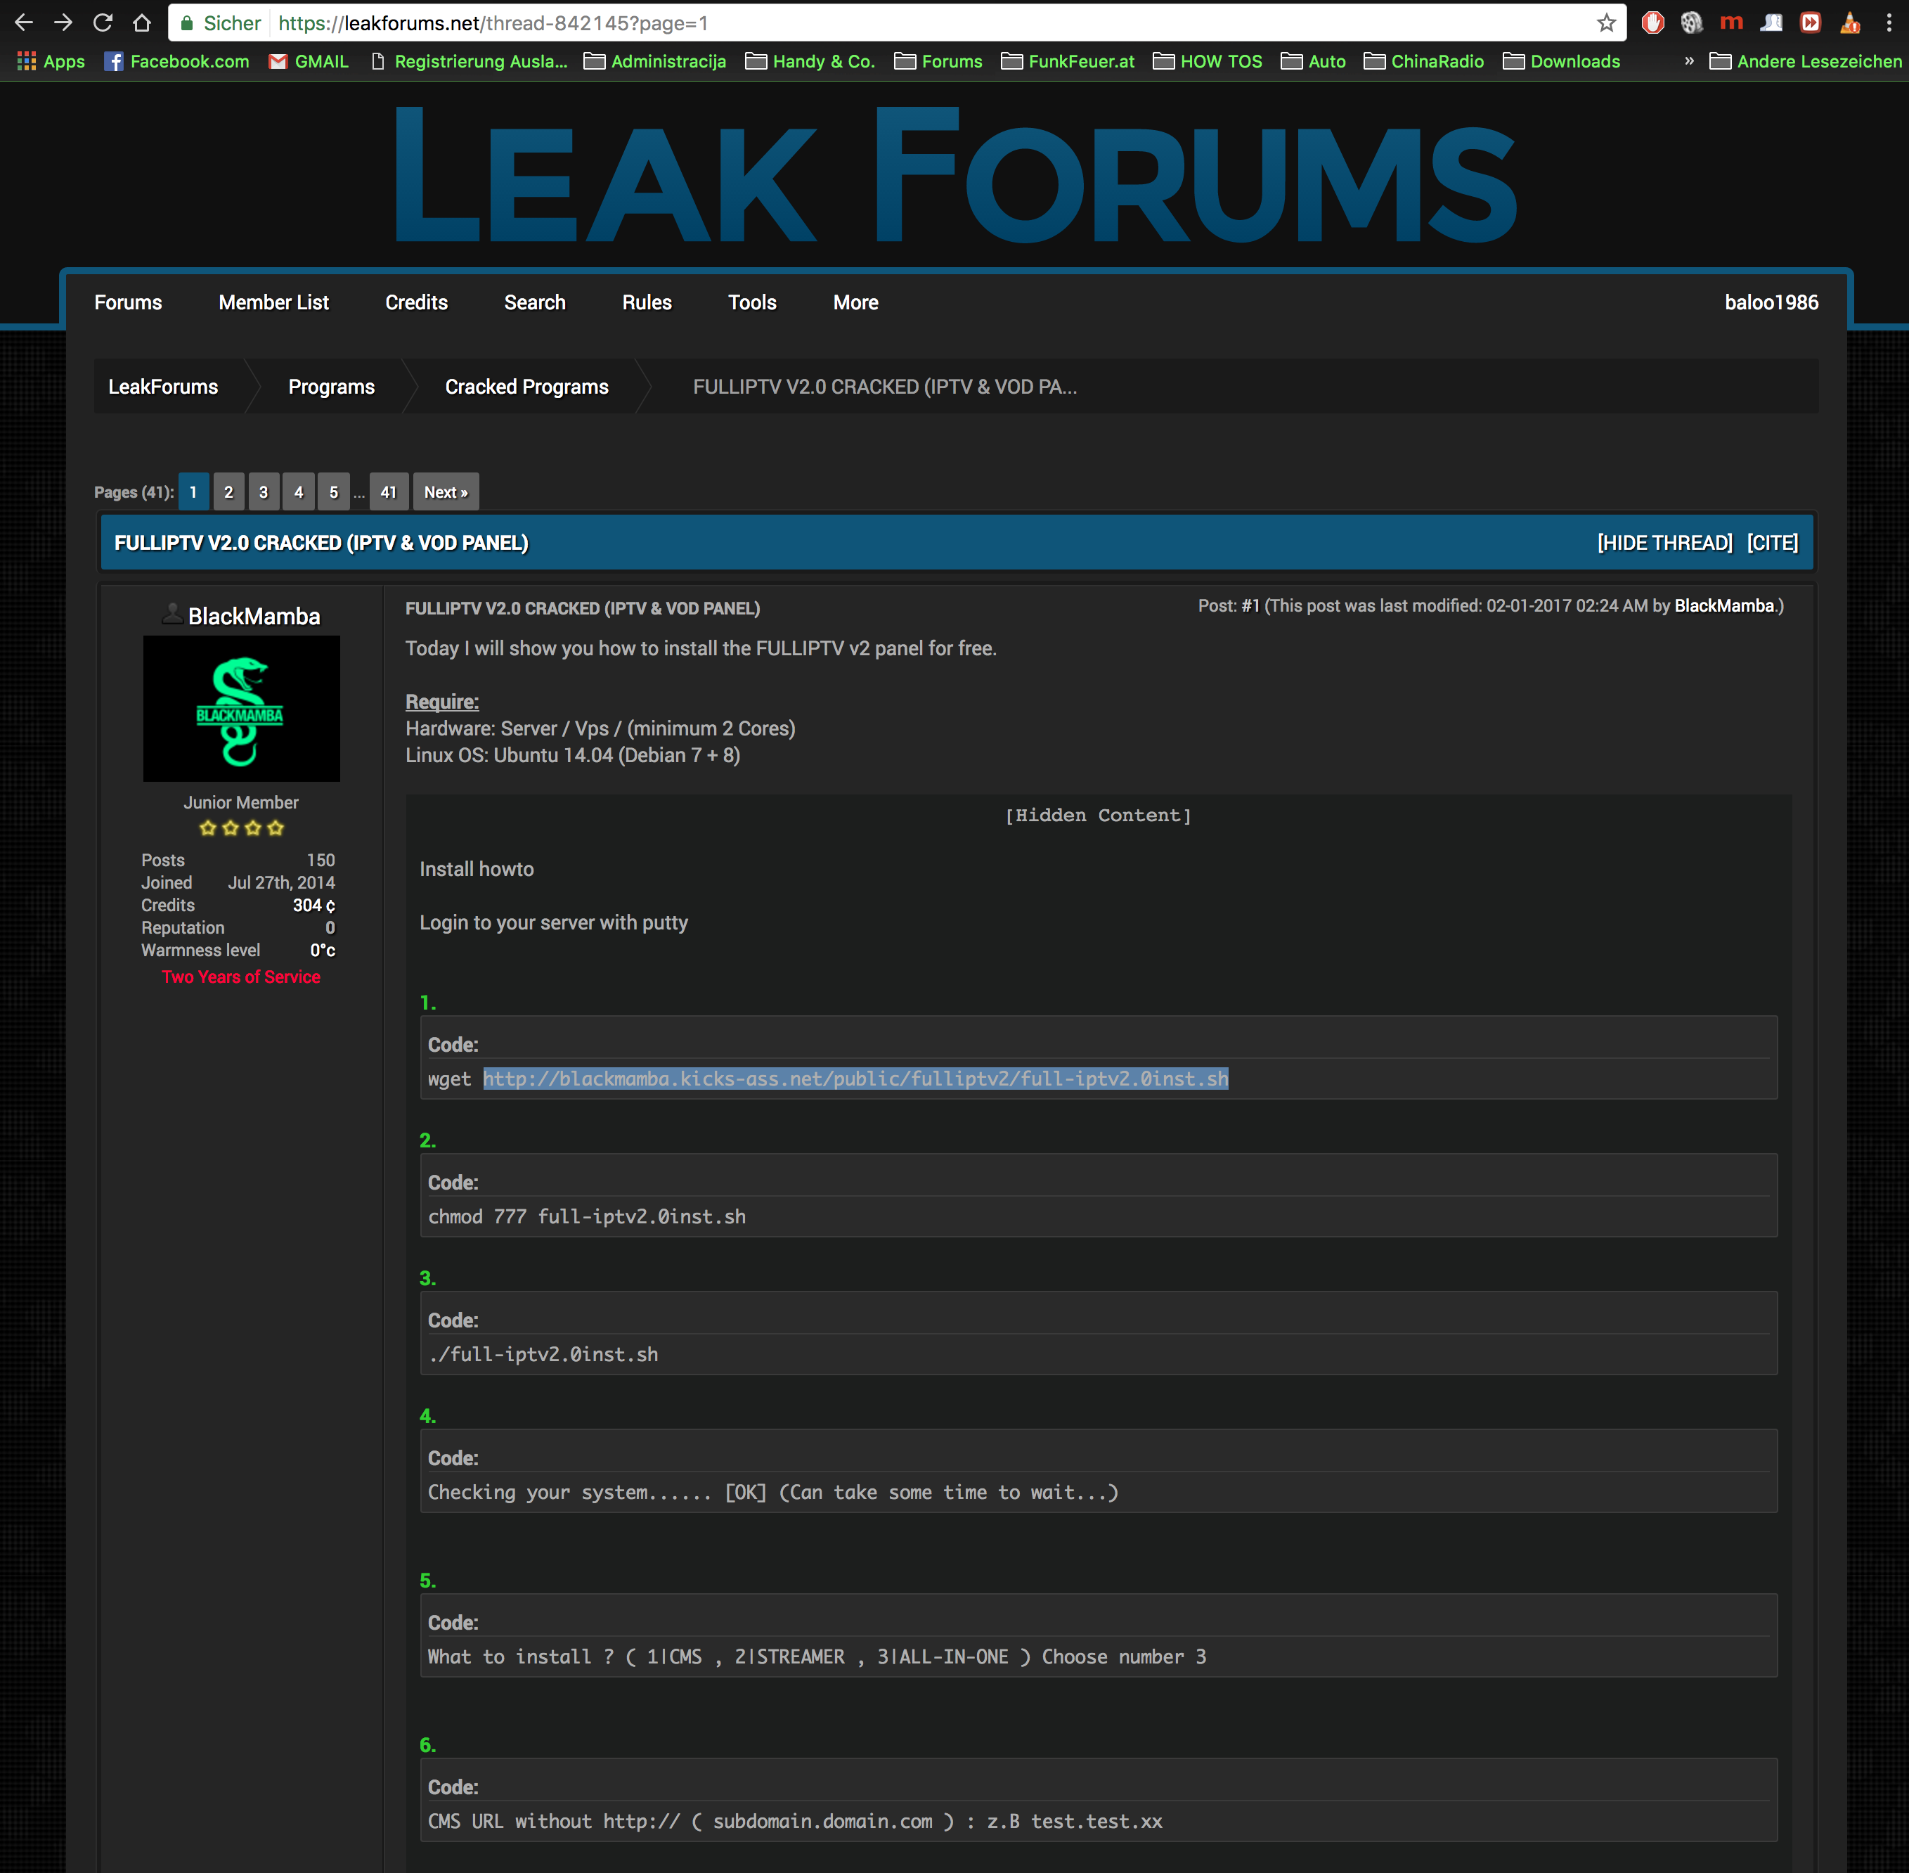Open the More menu in forum navigation
Viewport: 1909px width, 1873px height.
pyautogui.click(x=855, y=303)
